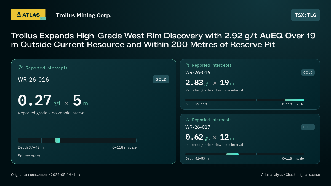Screen dimensions: 331x186
Task: Click the GOLD tag in the WR-26-017 card
Action: [308, 127]
